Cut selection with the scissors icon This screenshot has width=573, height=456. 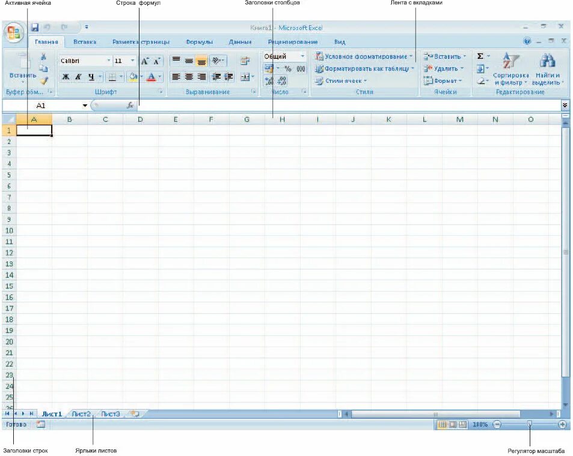(x=43, y=56)
